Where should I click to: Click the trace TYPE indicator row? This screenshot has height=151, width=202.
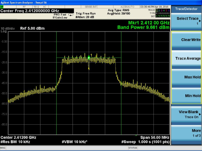162,13
